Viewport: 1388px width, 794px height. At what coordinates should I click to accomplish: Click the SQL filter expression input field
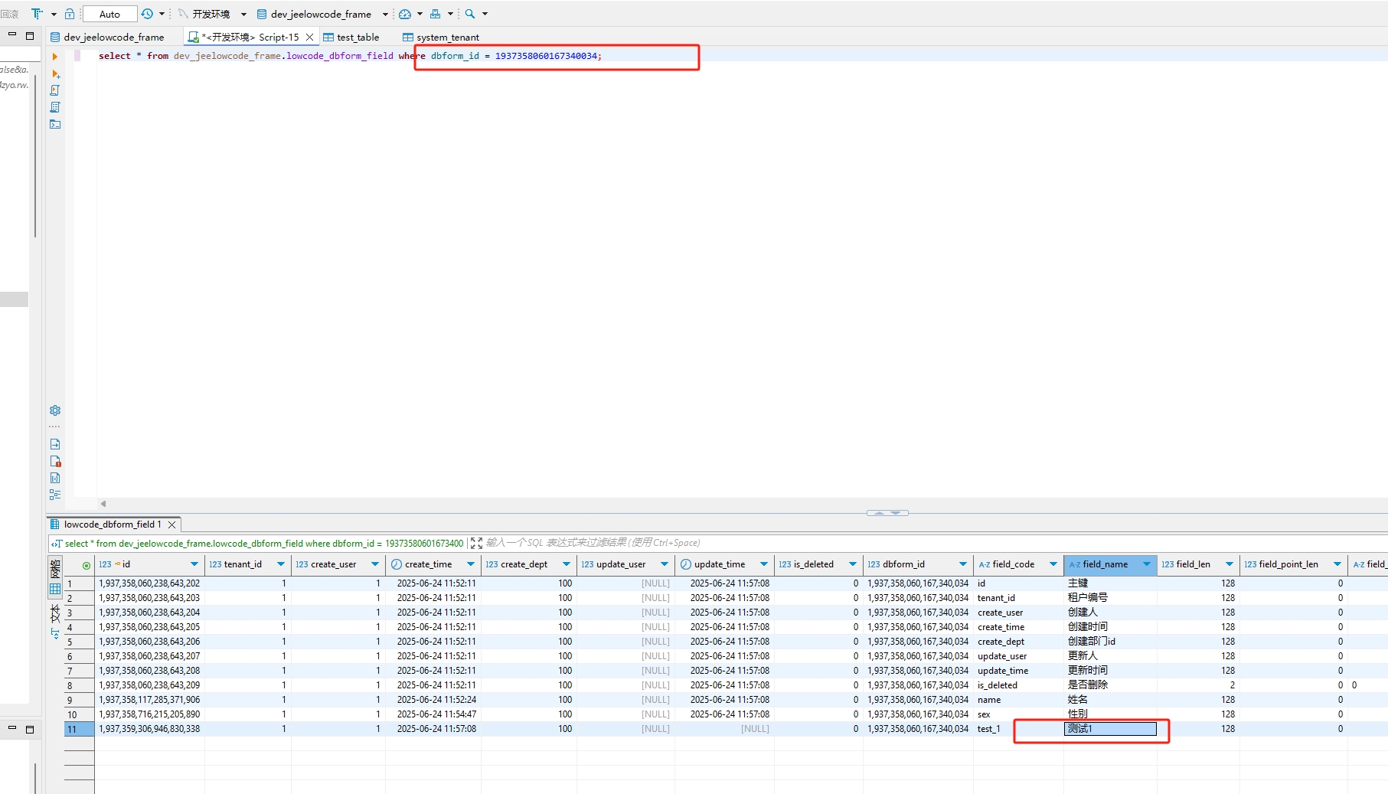934,543
